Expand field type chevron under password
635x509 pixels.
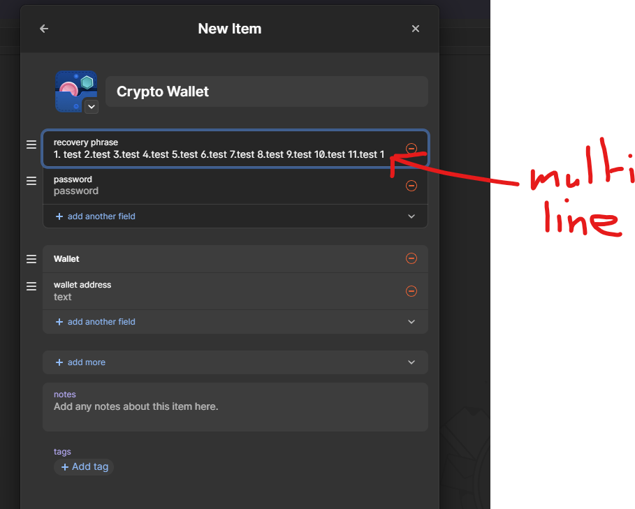point(411,216)
